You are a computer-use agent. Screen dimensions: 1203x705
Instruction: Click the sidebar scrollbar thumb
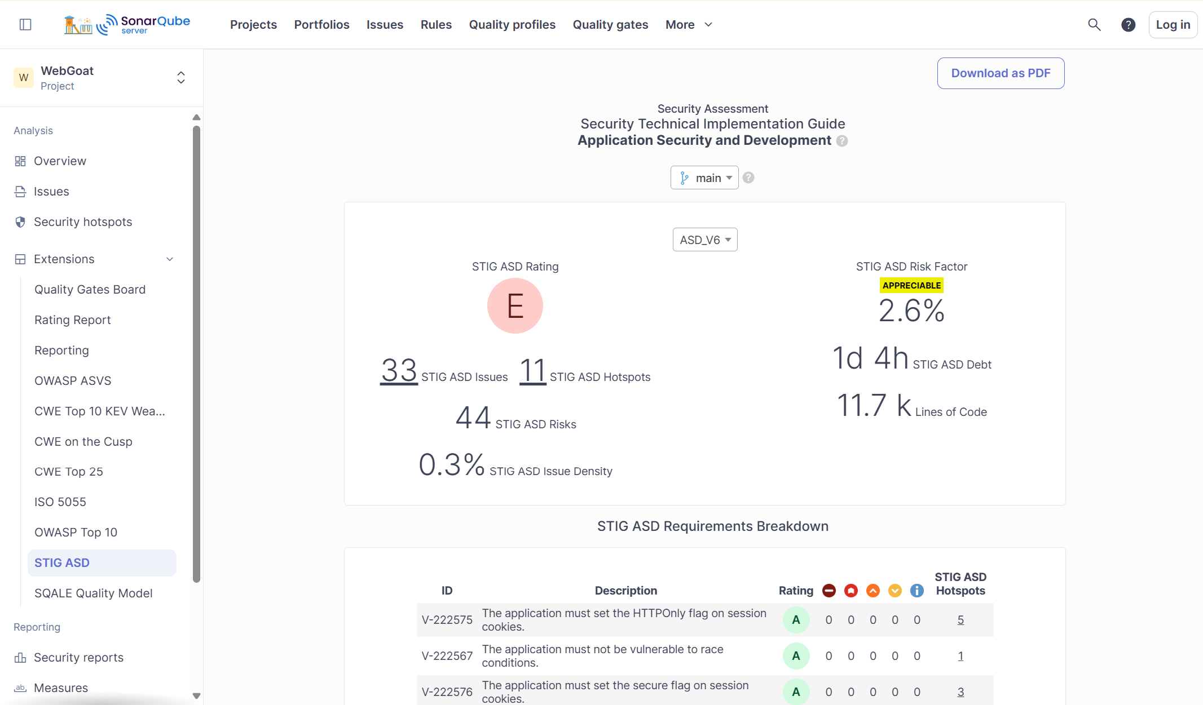[196, 354]
